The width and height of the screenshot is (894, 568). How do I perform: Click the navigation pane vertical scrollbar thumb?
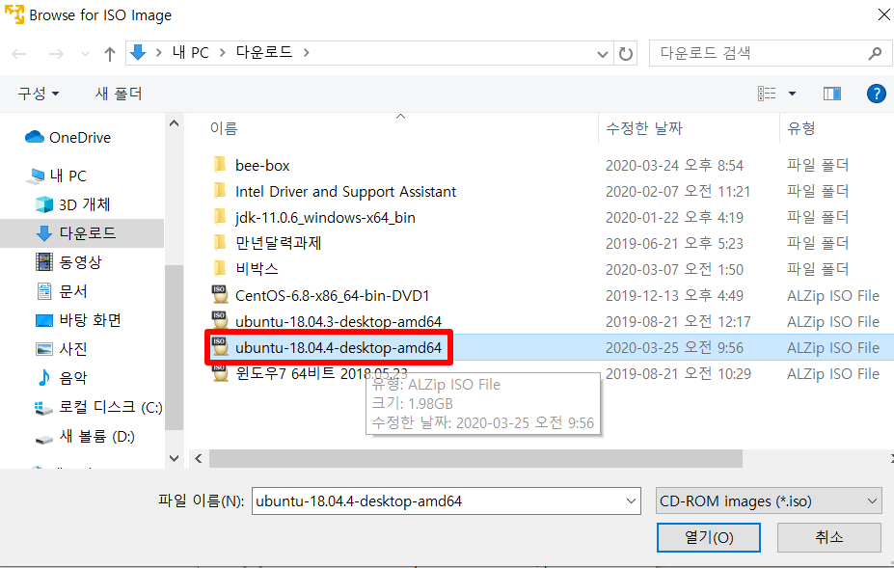174,347
